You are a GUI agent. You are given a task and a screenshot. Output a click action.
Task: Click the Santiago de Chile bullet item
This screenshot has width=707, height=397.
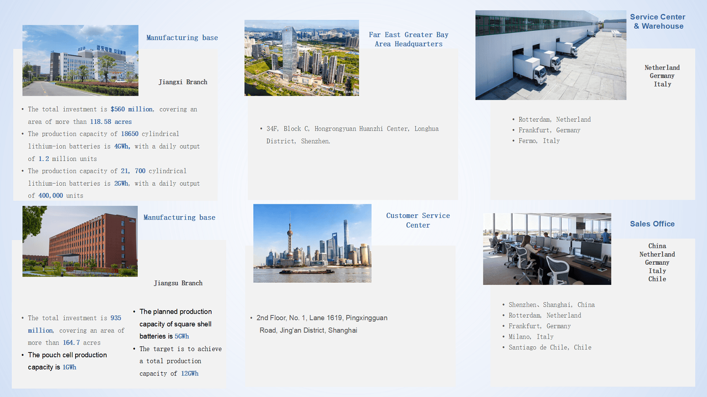550,348
